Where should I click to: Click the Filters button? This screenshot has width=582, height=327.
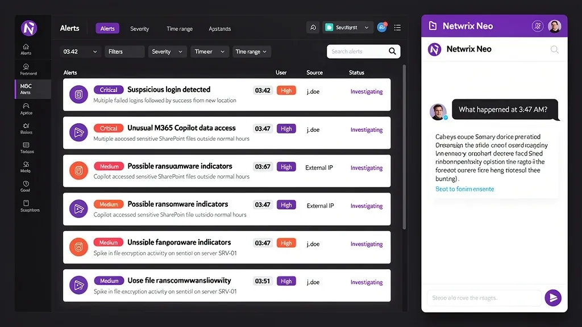124,52
